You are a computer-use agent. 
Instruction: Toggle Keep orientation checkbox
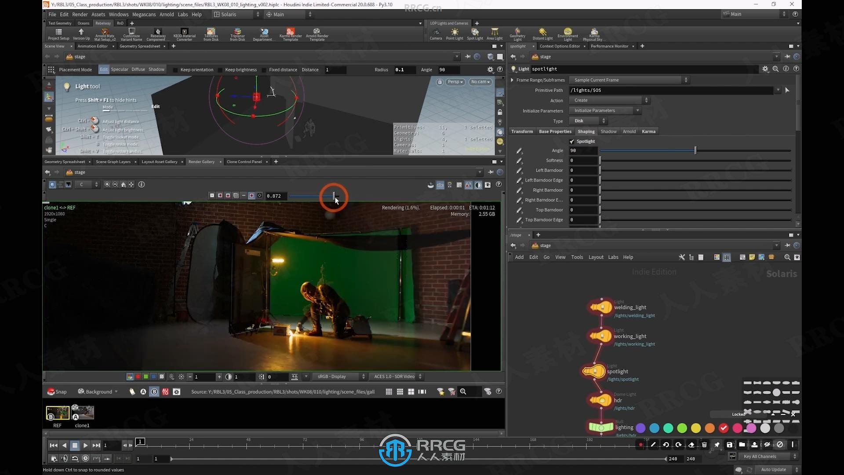(175, 70)
